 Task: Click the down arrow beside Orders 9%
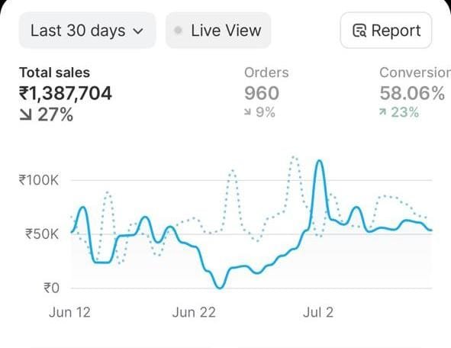point(247,112)
